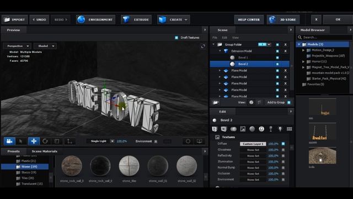Toggle visibility of Extrusion Model
The height and width of the screenshot is (199, 353).
(277, 51)
